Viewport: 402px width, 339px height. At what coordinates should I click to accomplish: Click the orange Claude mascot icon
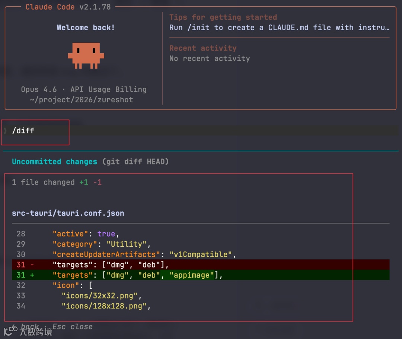pyautogui.click(x=86, y=55)
